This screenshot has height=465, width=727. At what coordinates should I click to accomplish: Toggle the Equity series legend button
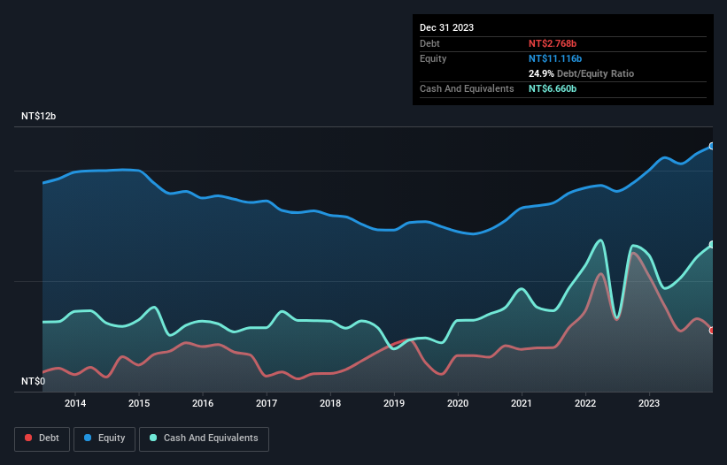104,438
